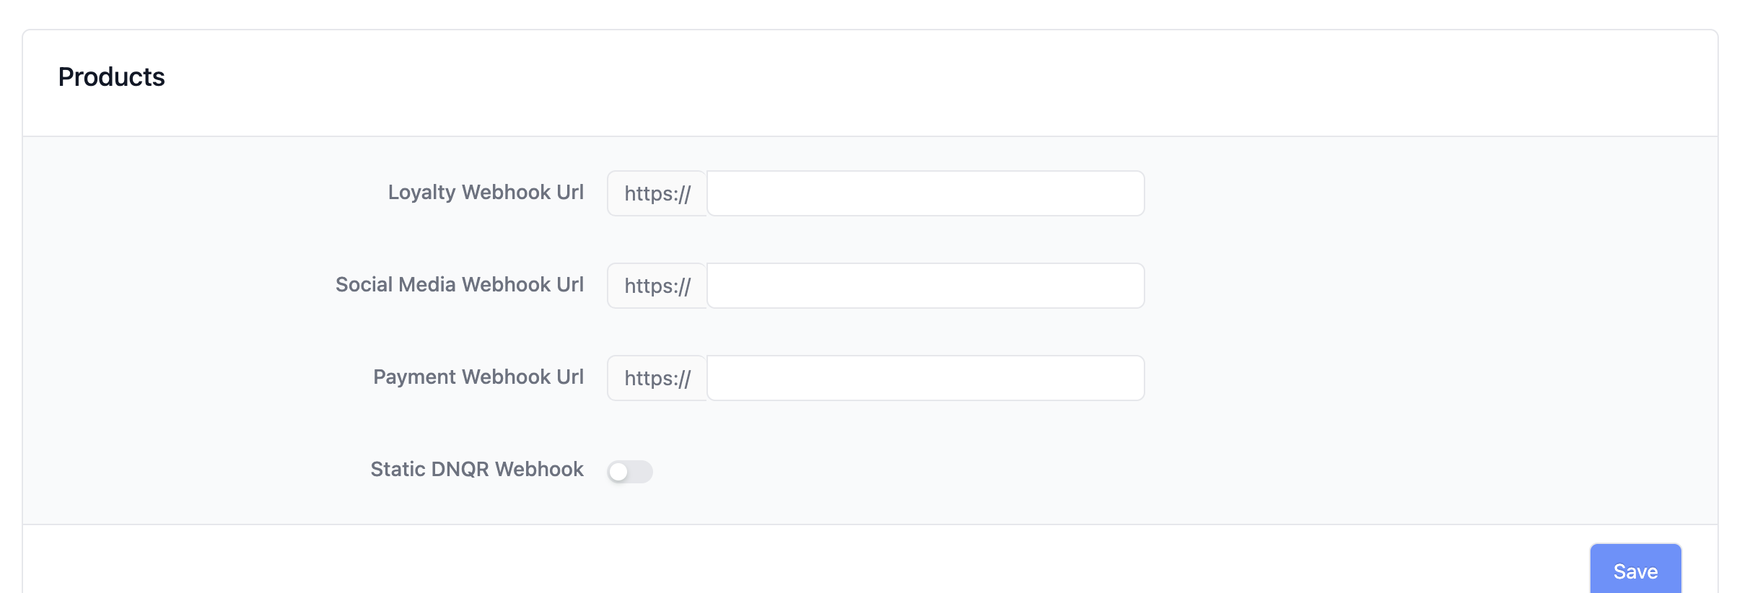The height and width of the screenshot is (593, 1742).
Task: Click the right end of Loyalty url input
Action: [1126, 193]
